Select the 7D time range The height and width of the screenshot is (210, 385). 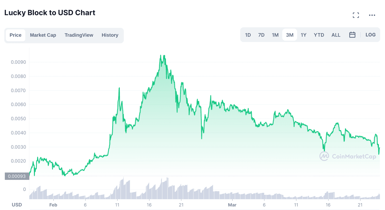(261, 35)
